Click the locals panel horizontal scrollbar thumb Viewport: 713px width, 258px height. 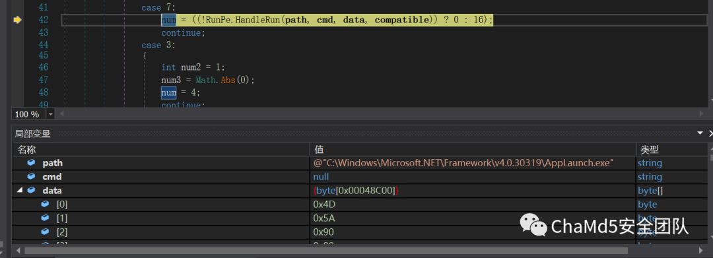326,250
